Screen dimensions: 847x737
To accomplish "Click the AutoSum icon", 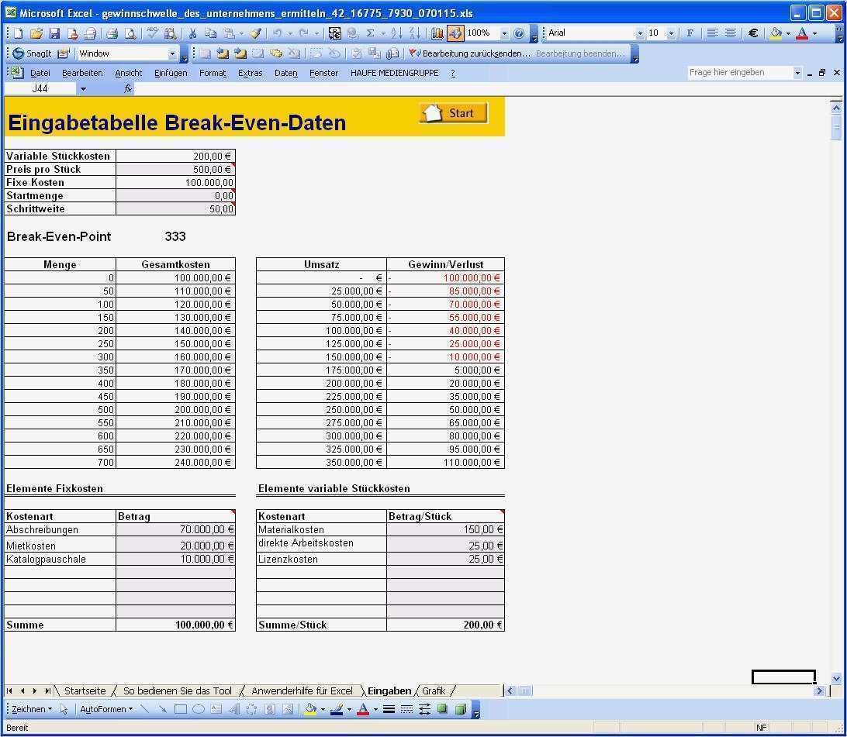I will pos(371,33).
